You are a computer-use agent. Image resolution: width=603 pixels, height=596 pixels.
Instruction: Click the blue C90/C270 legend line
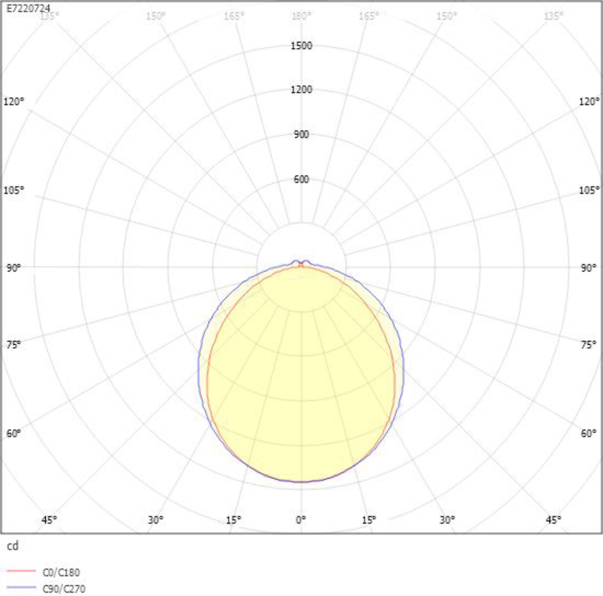21,587
